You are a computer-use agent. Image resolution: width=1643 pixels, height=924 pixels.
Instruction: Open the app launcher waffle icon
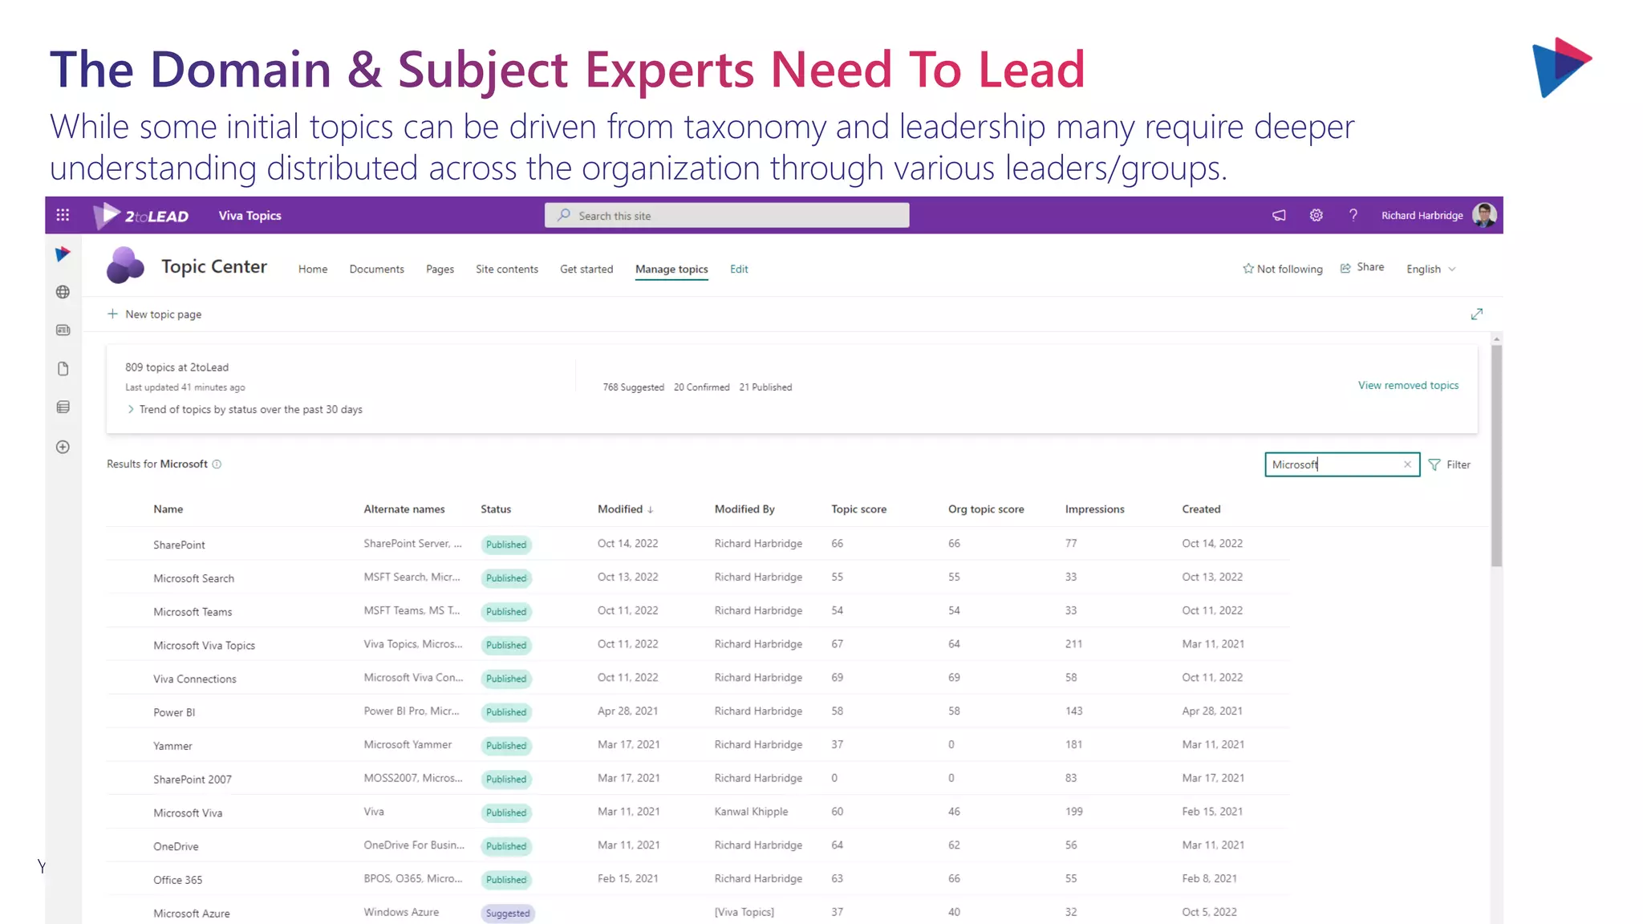63,215
